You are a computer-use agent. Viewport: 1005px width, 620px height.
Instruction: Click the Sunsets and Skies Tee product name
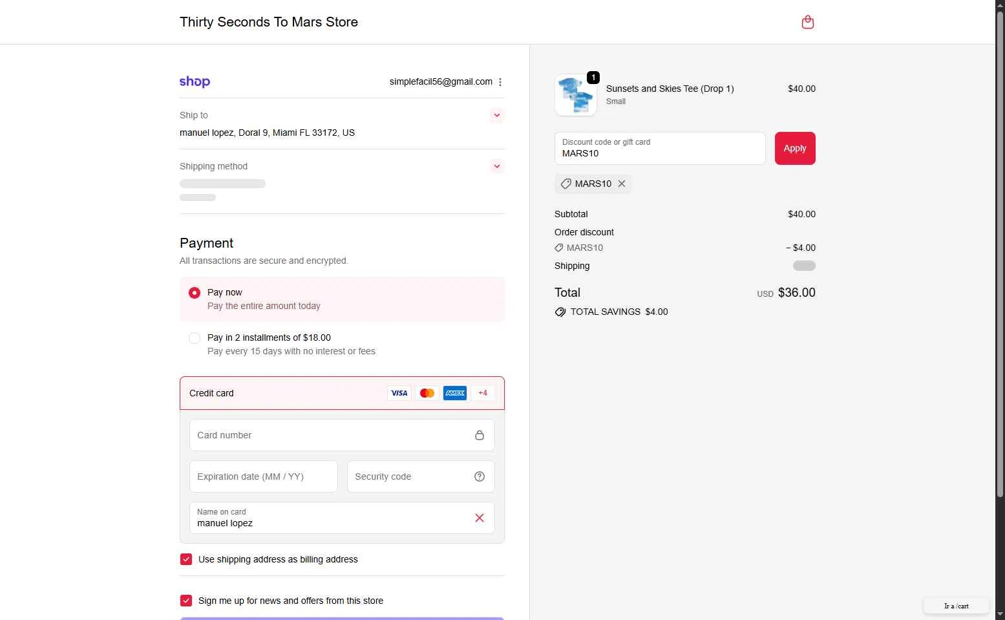670,89
